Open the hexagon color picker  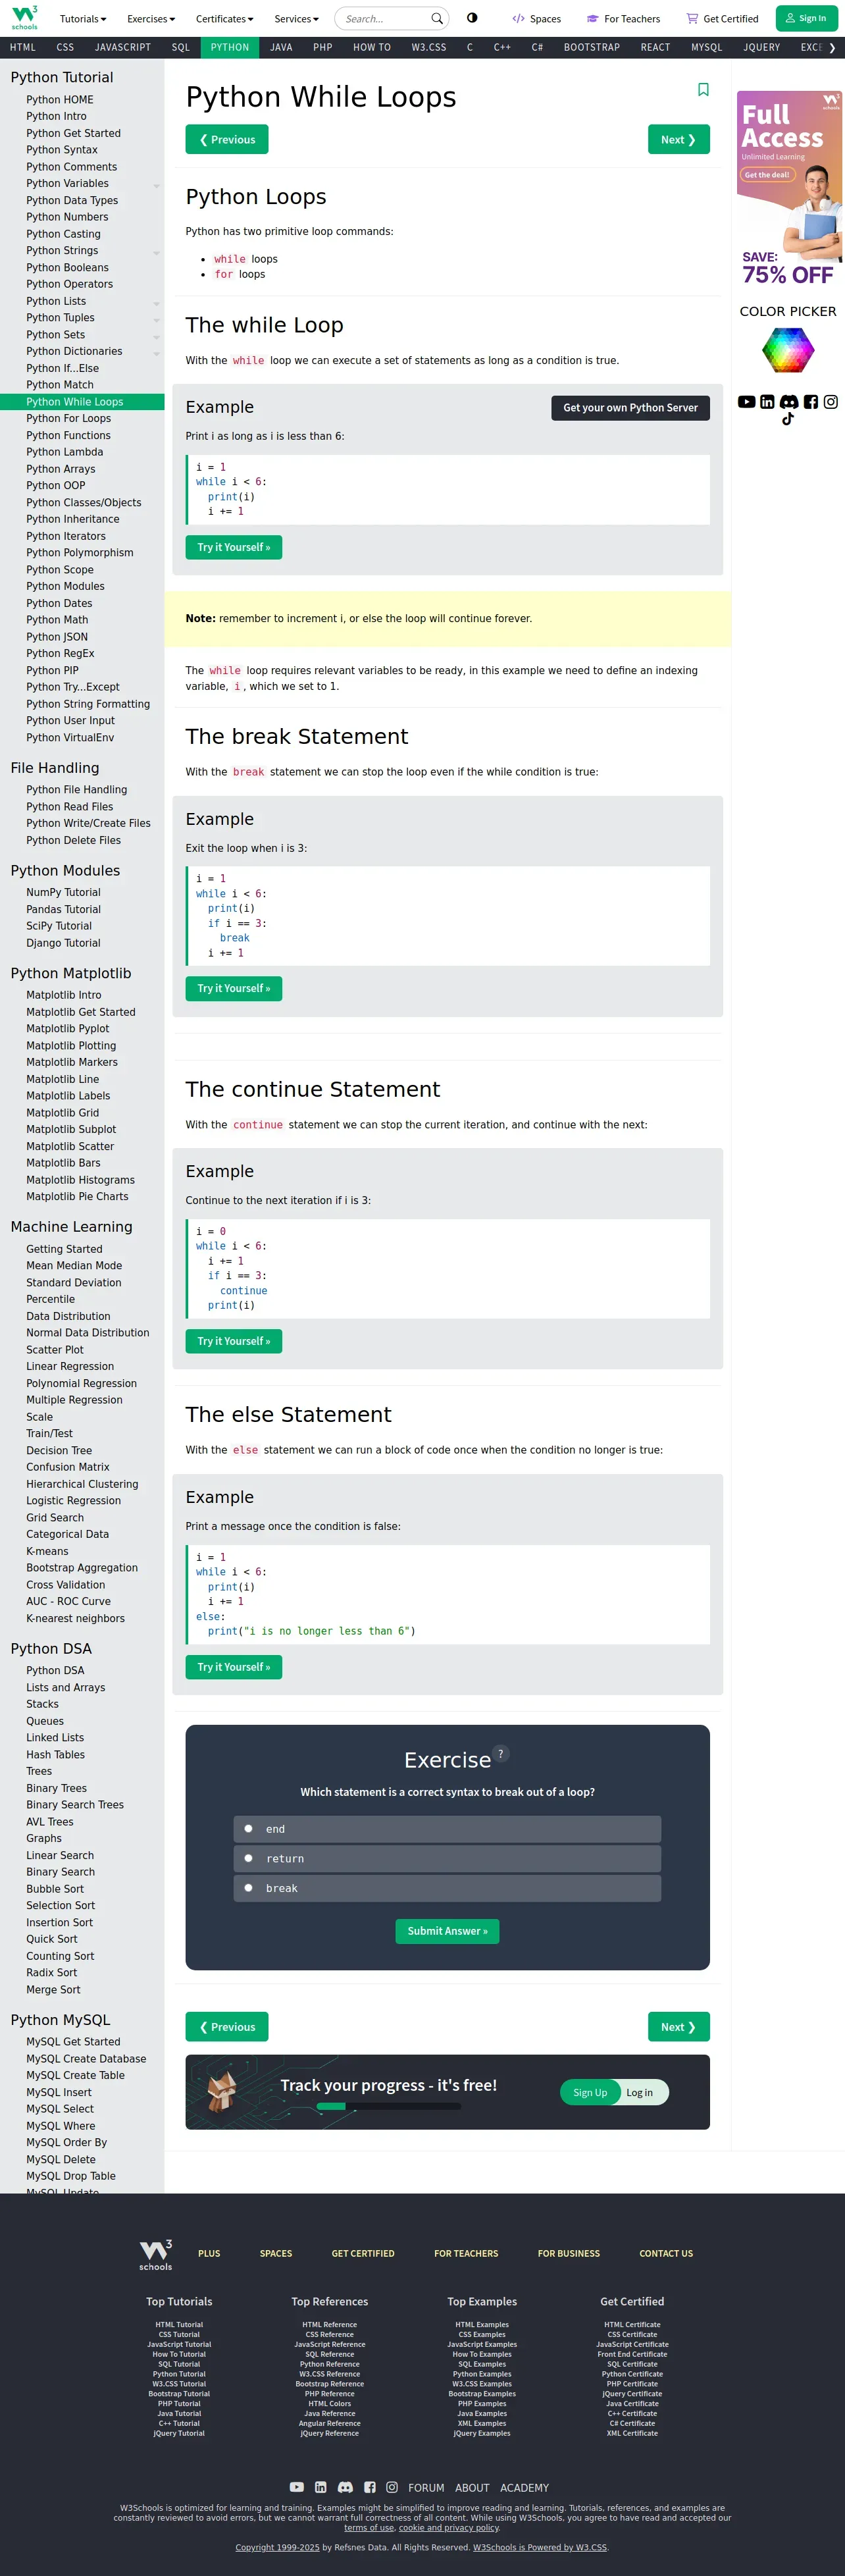[788, 350]
